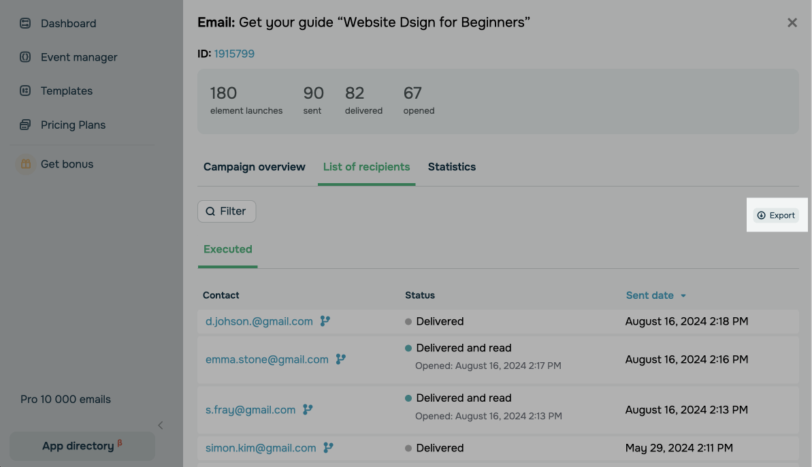Click flow icon beside d.johson.@gmail.com

pyautogui.click(x=325, y=321)
